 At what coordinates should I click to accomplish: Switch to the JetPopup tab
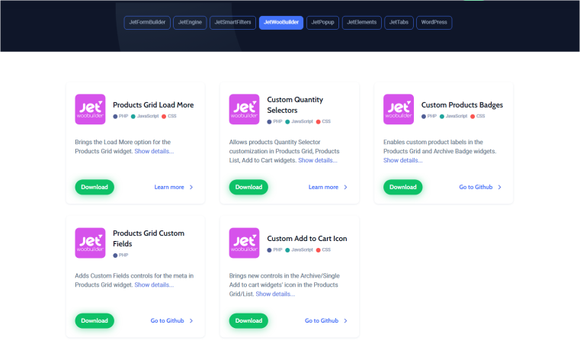click(322, 22)
